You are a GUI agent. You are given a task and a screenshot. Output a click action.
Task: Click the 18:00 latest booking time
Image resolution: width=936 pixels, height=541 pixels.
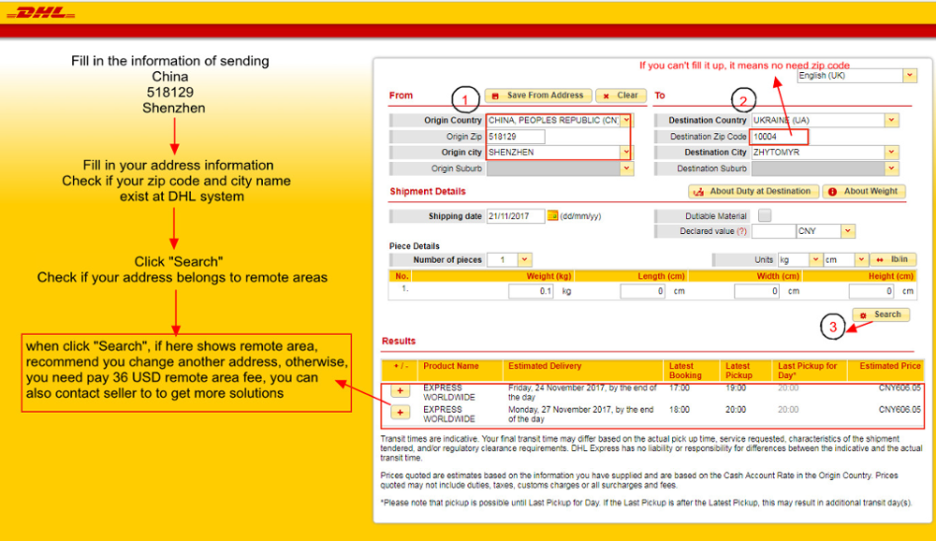(x=679, y=410)
